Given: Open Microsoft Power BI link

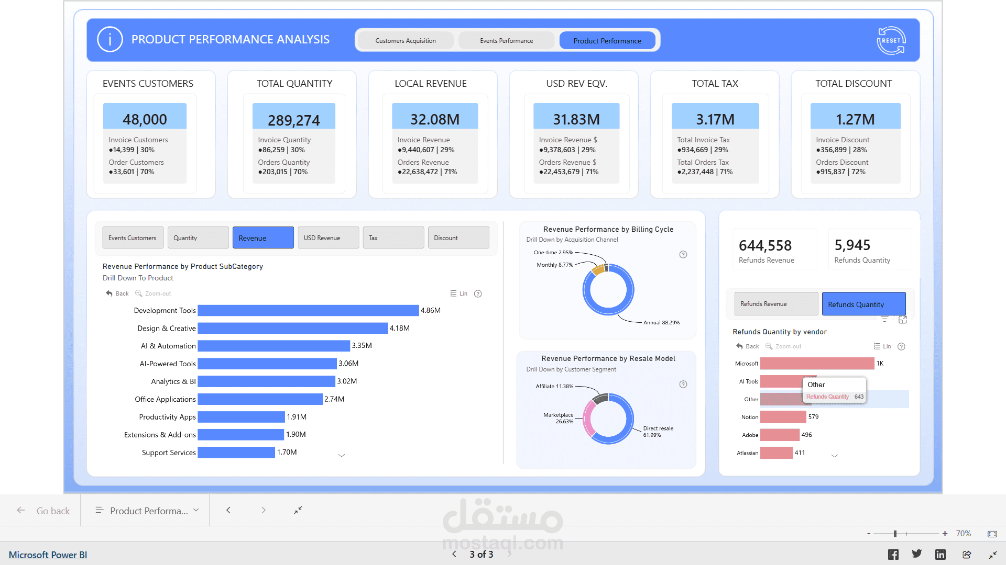Looking at the screenshot, I should point(48,555).
